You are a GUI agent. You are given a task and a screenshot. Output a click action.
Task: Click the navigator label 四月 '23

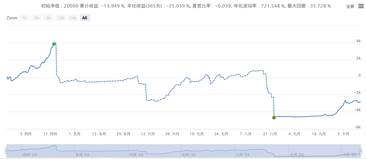pos(30,155)
